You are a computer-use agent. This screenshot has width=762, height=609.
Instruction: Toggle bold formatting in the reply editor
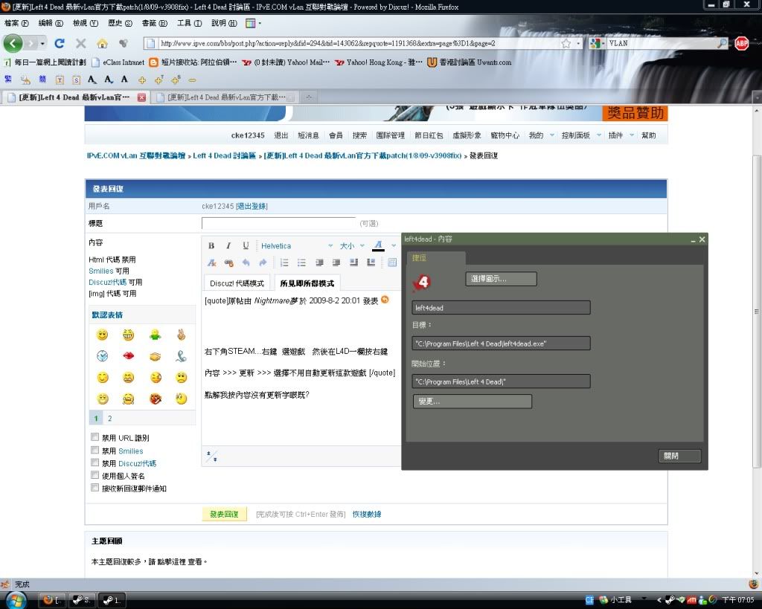(x=211, y=246)
